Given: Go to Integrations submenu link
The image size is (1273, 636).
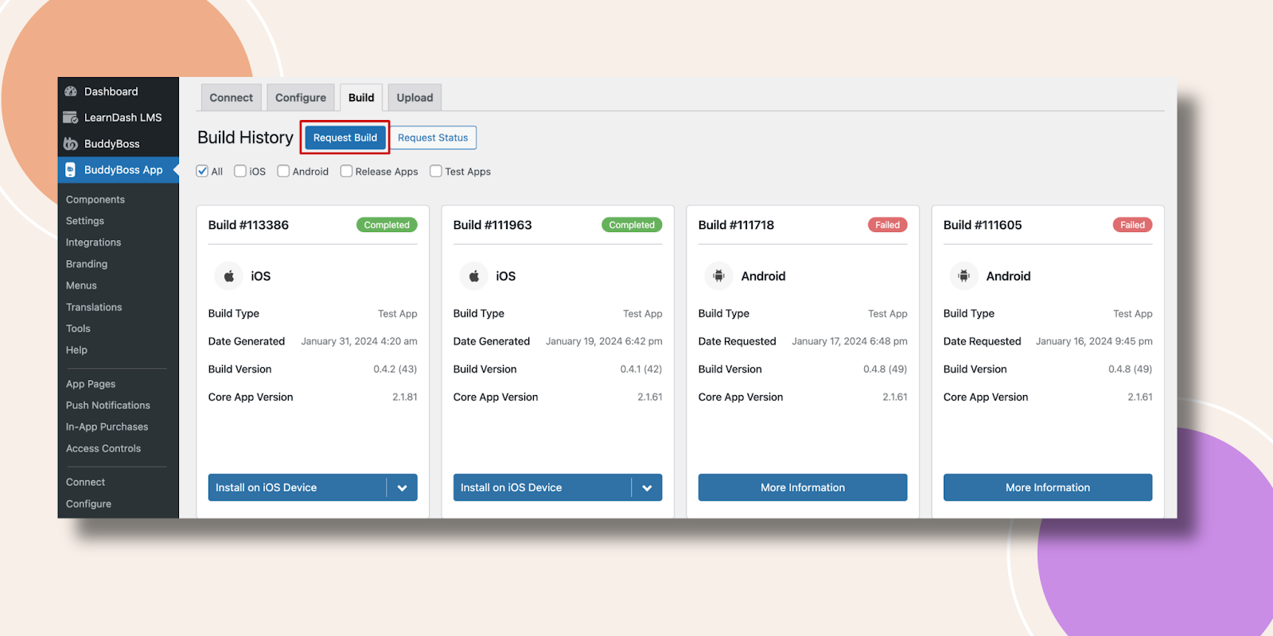Looking at the screenshot, I should tap(94, 242).
